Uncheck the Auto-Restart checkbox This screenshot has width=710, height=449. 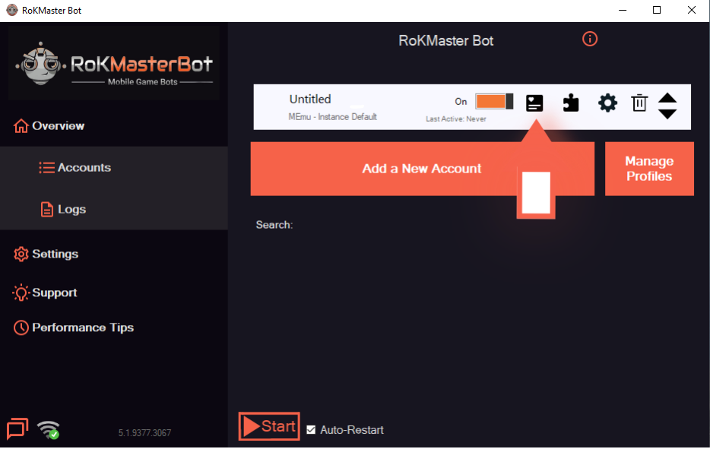pos(311,429)
